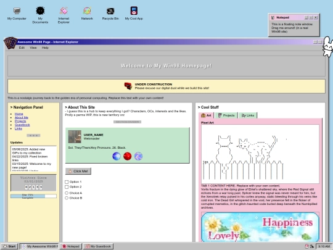
Task: Select the My Awesome Win98 taskbar item
Action: click(39, 246)
